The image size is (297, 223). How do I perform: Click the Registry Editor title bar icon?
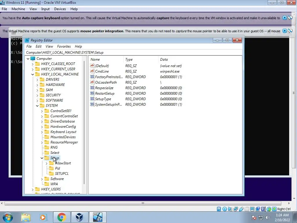pos(27,40)
